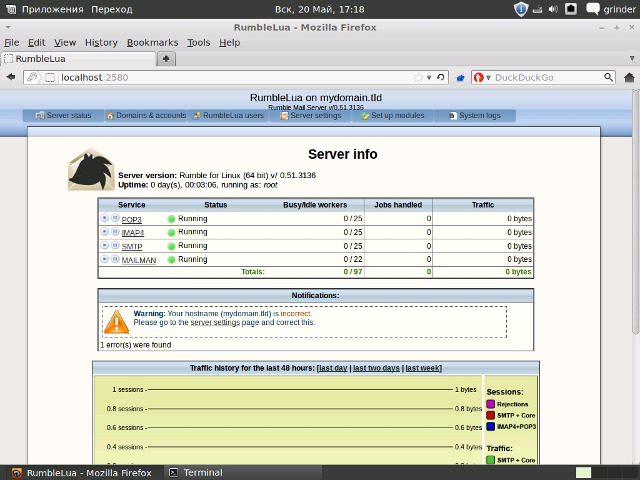Go to Server status page
Screen dimensions: 640x480
click(x=63, y=116)
